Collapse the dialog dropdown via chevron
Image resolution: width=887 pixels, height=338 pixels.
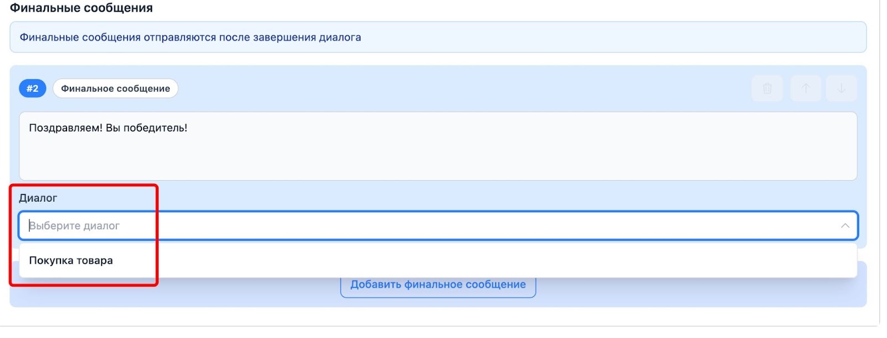click(845, 226)
